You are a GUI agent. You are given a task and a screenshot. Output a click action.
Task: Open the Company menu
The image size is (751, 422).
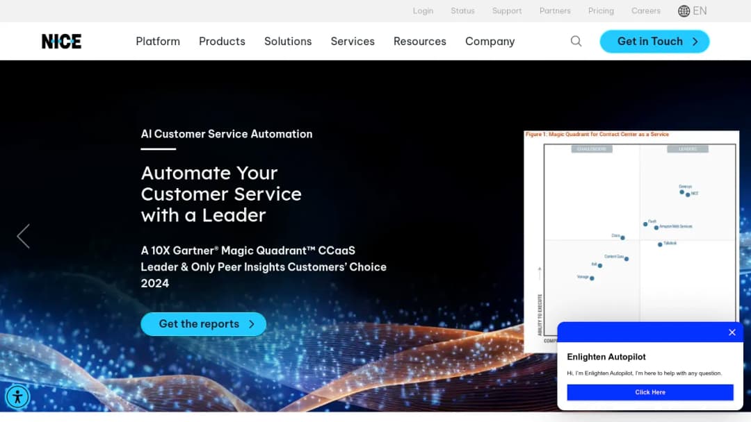[490, 41]
